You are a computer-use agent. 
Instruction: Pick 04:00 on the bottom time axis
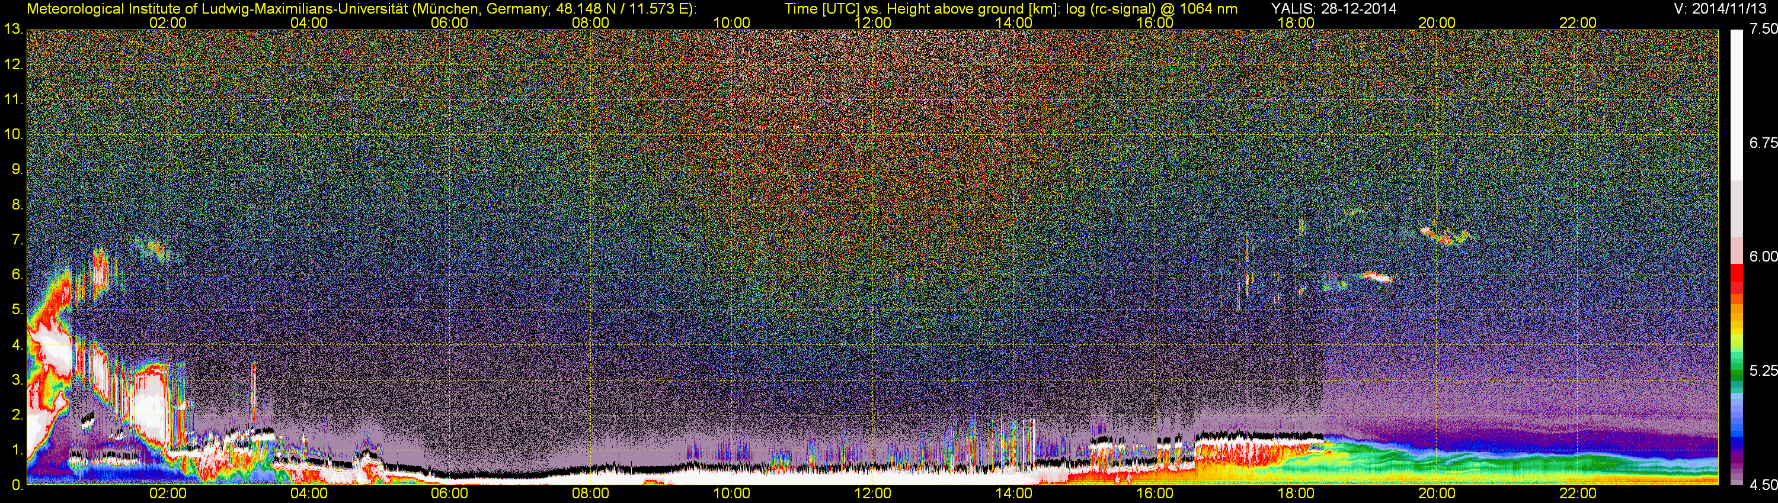tap(309, 494)
